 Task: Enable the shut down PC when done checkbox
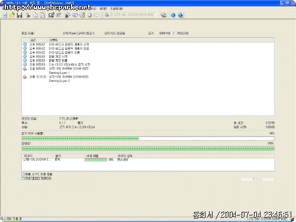[x=23, y=174]
